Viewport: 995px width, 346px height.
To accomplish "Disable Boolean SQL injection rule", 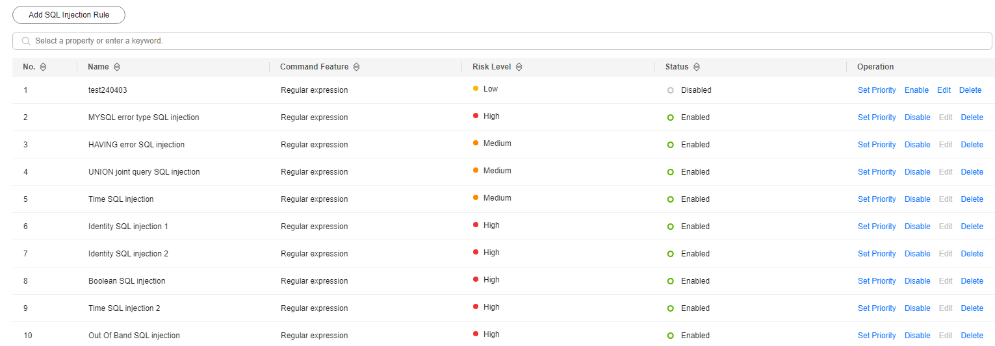I will pyautogui.click(x=918, y=281).
